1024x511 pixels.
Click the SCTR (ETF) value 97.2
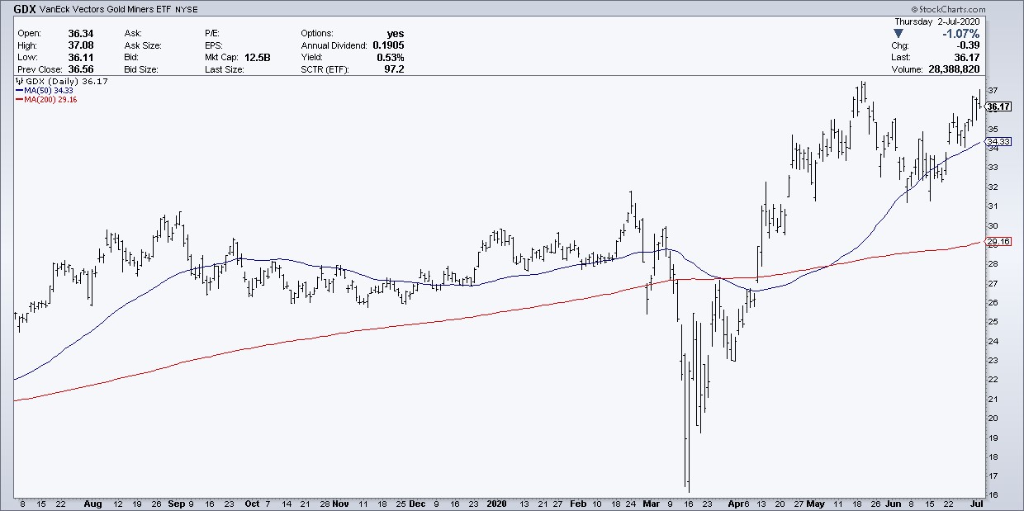click(394, 69)
